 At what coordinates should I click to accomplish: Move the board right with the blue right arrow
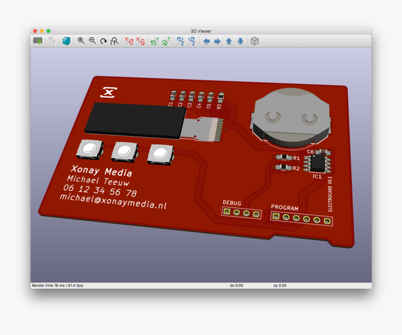[217, 41]
